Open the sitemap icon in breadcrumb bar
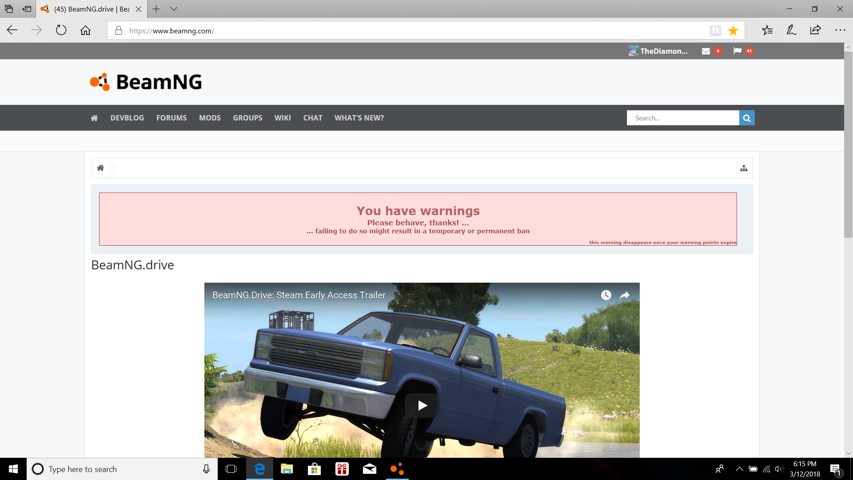Image resolution: width=853 pixels, height=480 pixels. click(x=744, y=168)
